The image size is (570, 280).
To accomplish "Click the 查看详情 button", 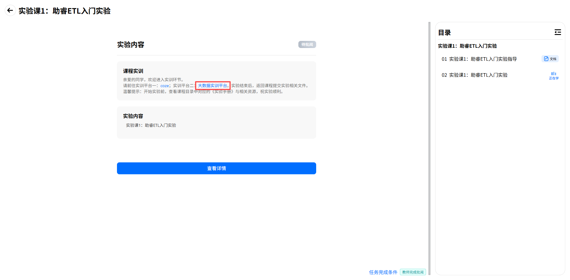I will 216,168.
